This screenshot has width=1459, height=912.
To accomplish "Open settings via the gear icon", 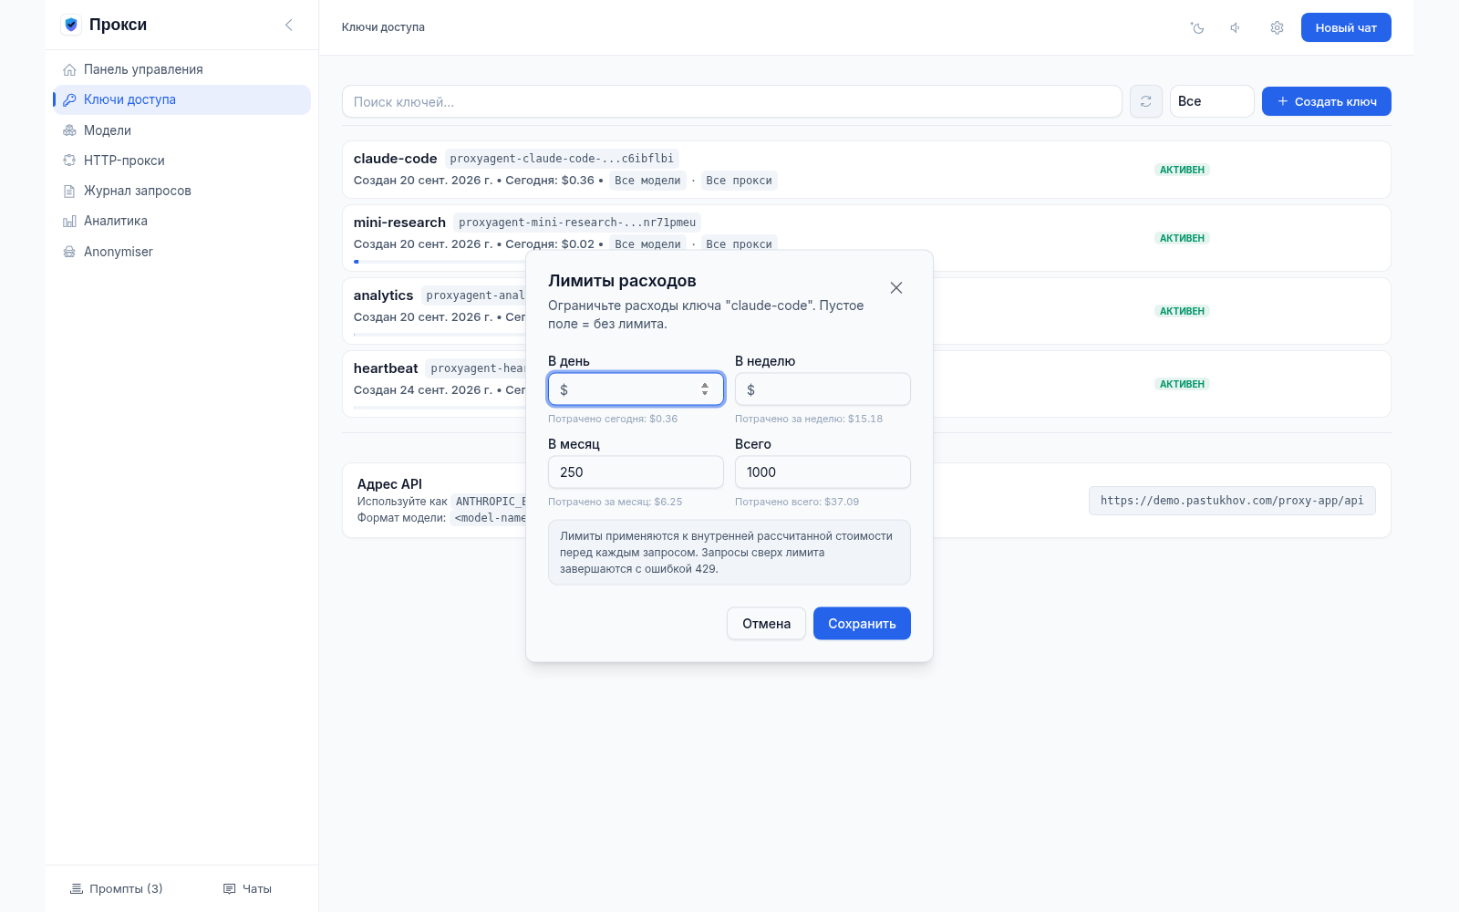I will [1277, 27].
